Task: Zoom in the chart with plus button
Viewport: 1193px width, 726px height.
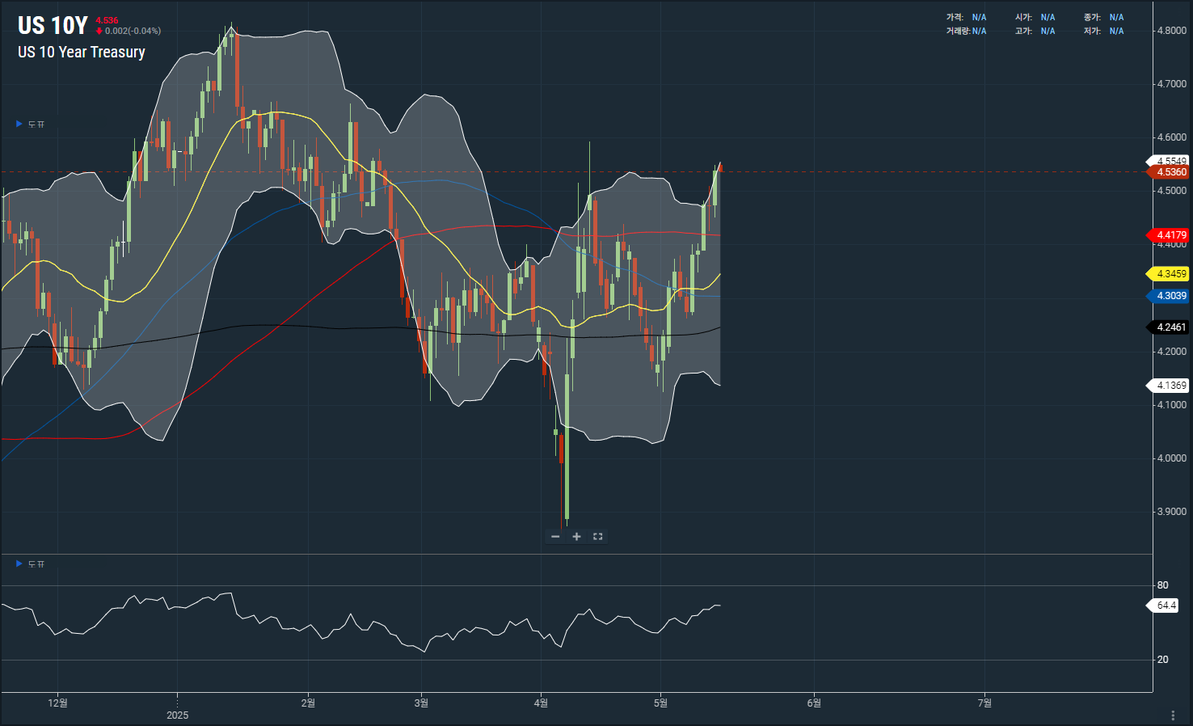Action: click(576, 537)
